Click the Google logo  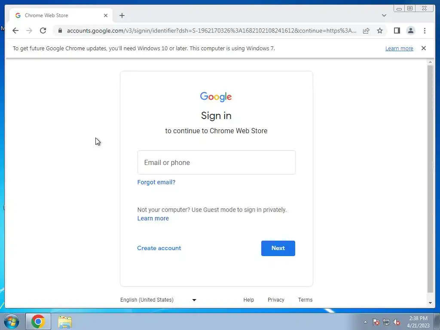pyautogui.click(x=216, y=97)
